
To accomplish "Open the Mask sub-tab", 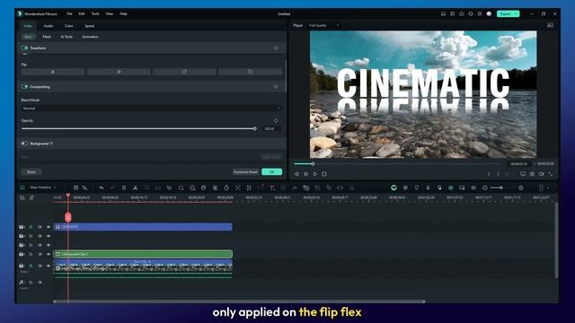I will (47, 37).
